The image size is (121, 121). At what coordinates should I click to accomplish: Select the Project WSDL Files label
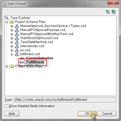point(28,66)
